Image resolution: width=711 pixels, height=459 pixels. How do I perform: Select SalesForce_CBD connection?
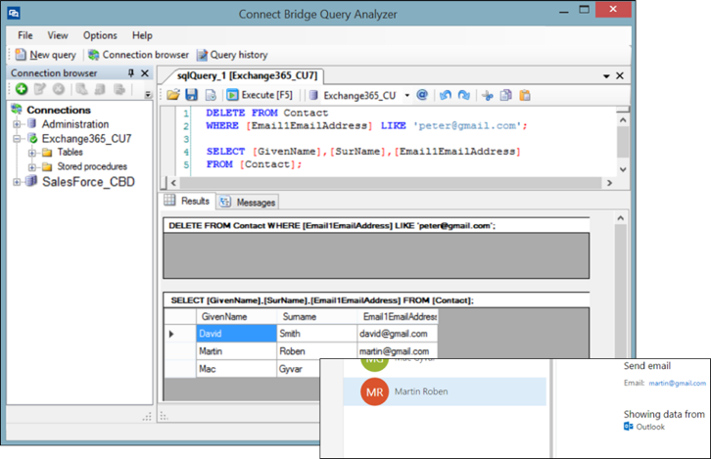pos(88,182)
